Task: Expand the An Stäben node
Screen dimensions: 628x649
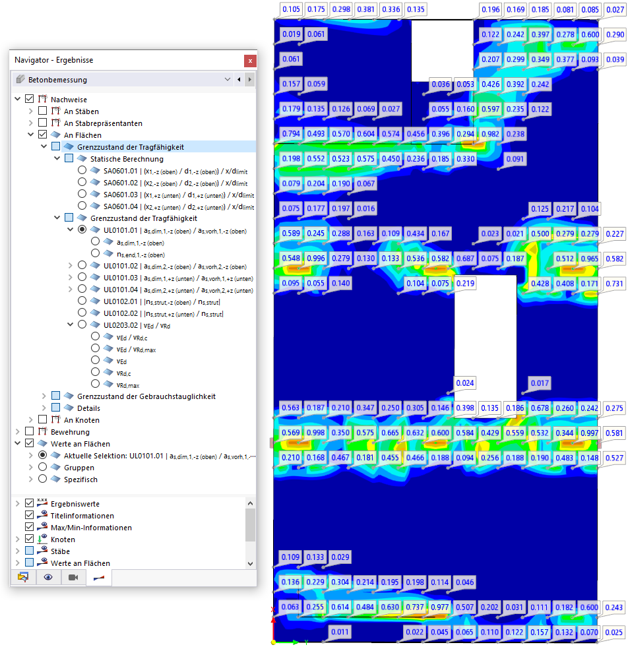Action: point(30,111)
